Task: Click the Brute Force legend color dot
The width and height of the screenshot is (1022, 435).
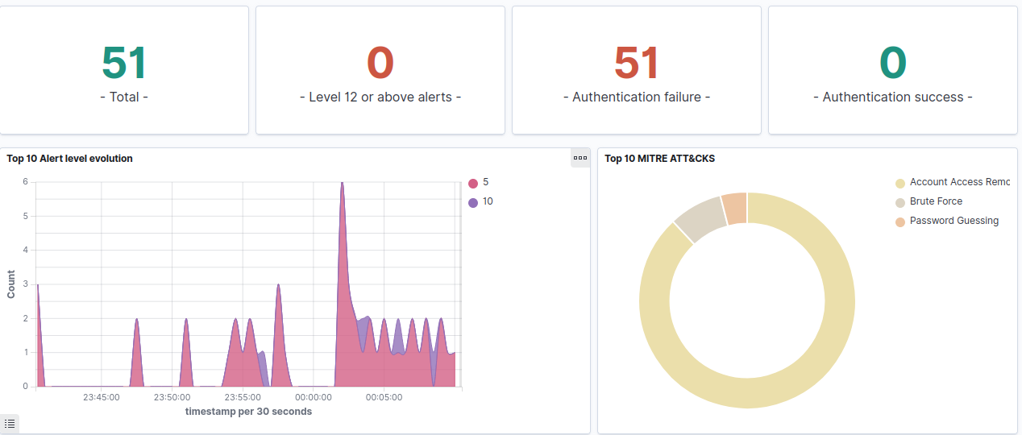Action: [x=900, y=203]
